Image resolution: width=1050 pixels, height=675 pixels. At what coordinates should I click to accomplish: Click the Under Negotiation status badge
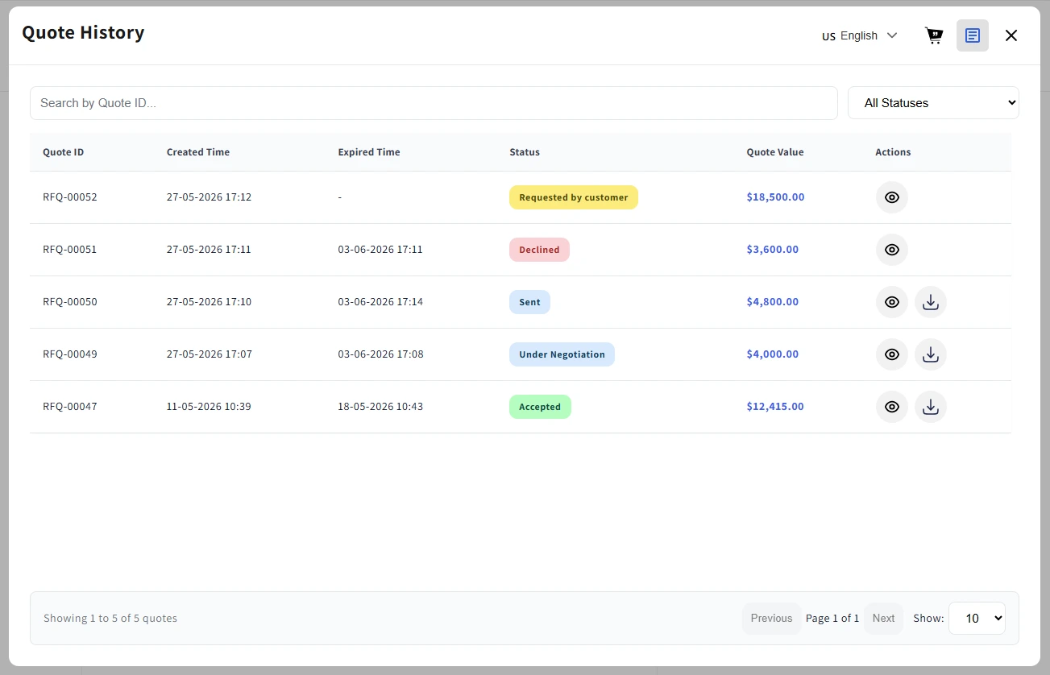coord(562,354)
